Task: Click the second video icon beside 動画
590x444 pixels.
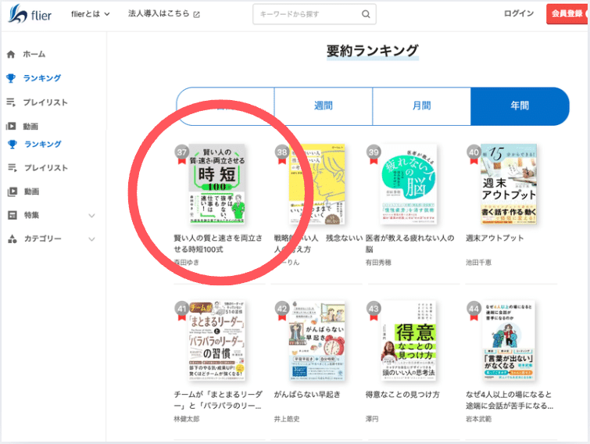Action: (11, 192)
